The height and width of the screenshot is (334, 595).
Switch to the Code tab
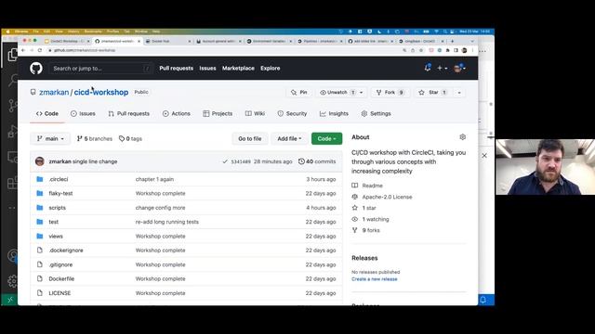click(47, 113)
